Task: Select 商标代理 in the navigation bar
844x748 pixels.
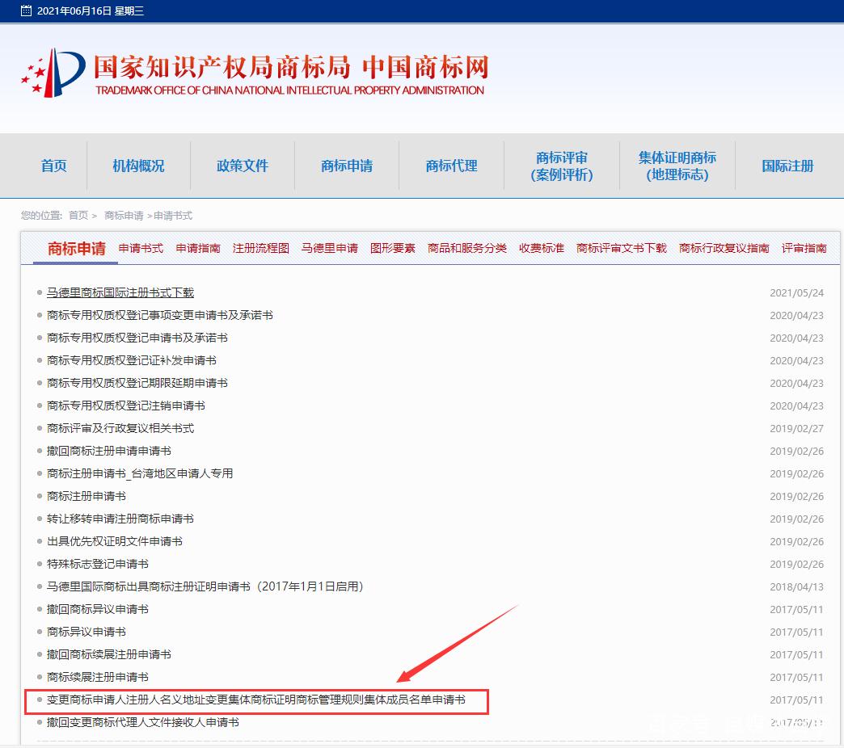Action: (x=451, y=166)
